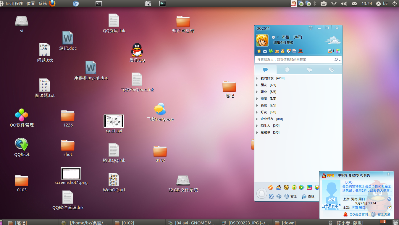
Task: Open the 位置 menu in top panel
Action: pos(30,4)
